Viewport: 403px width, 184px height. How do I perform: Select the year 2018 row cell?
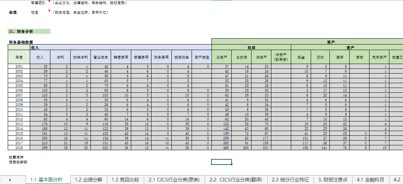tap(19, 148)
